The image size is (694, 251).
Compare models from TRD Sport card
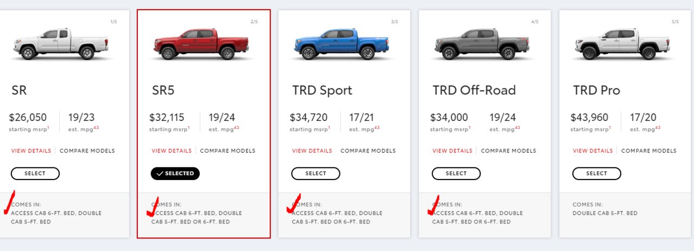tap(368, 151)
